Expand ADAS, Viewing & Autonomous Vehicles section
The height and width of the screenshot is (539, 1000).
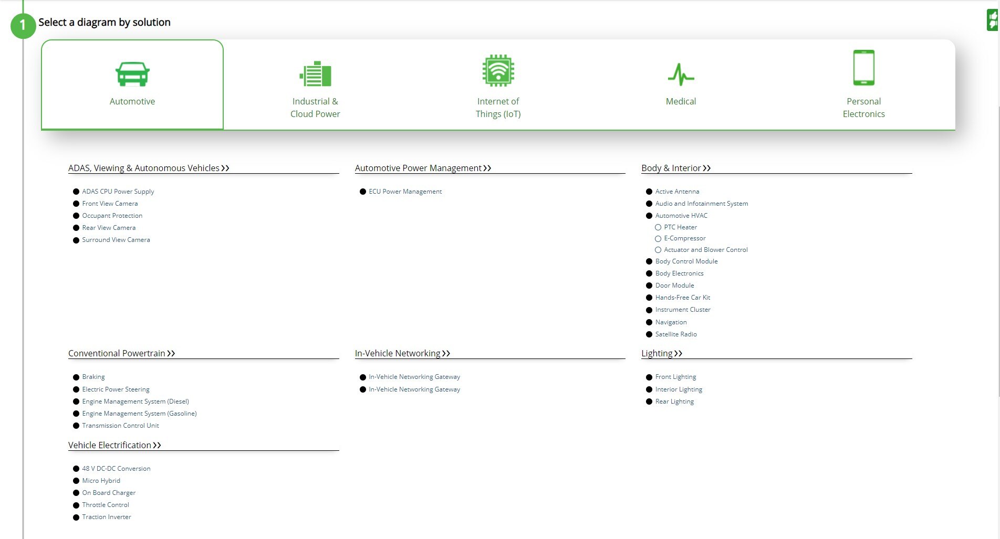(x=149, y=168)
